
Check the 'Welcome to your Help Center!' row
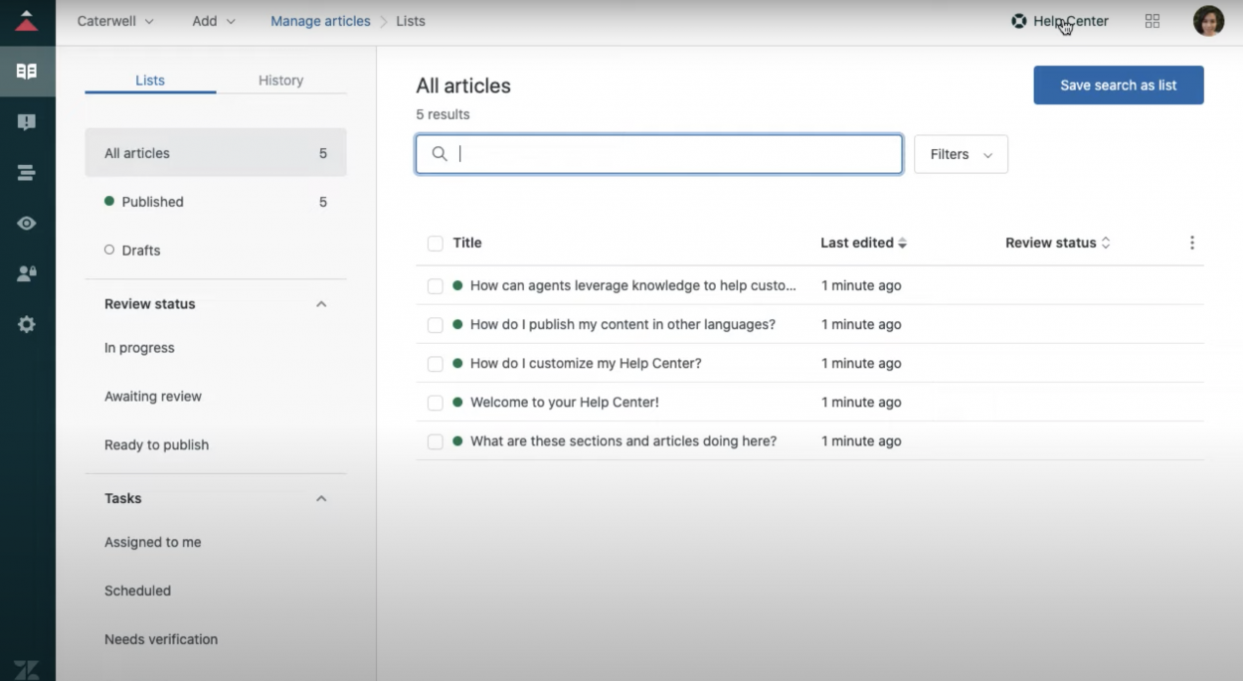pos(435,403)
